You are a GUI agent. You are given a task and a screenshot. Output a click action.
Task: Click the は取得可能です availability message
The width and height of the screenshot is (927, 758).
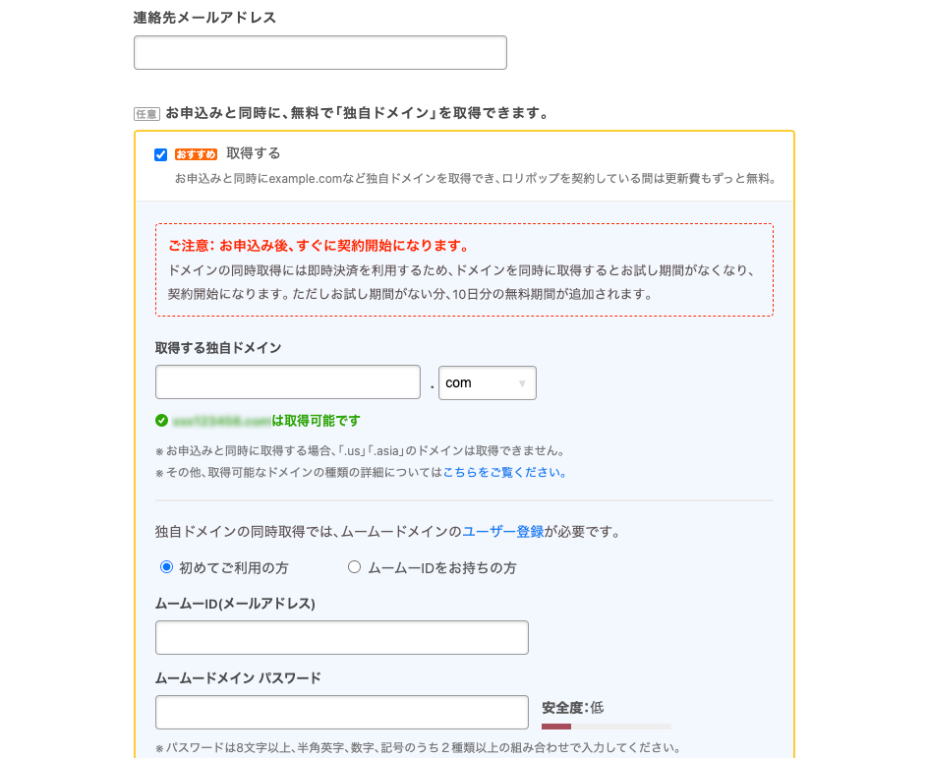click(x=316, y=421)
